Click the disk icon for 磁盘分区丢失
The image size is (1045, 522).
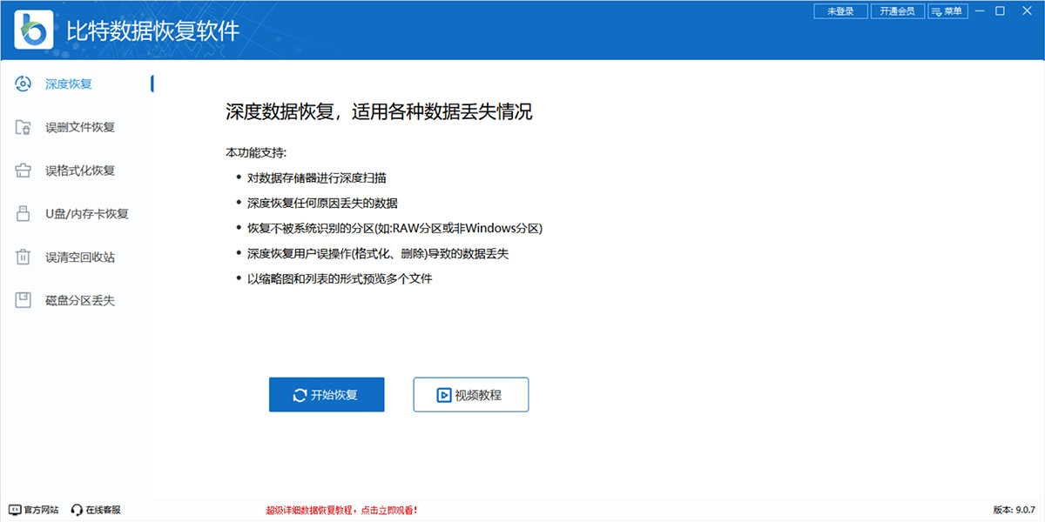24,301
